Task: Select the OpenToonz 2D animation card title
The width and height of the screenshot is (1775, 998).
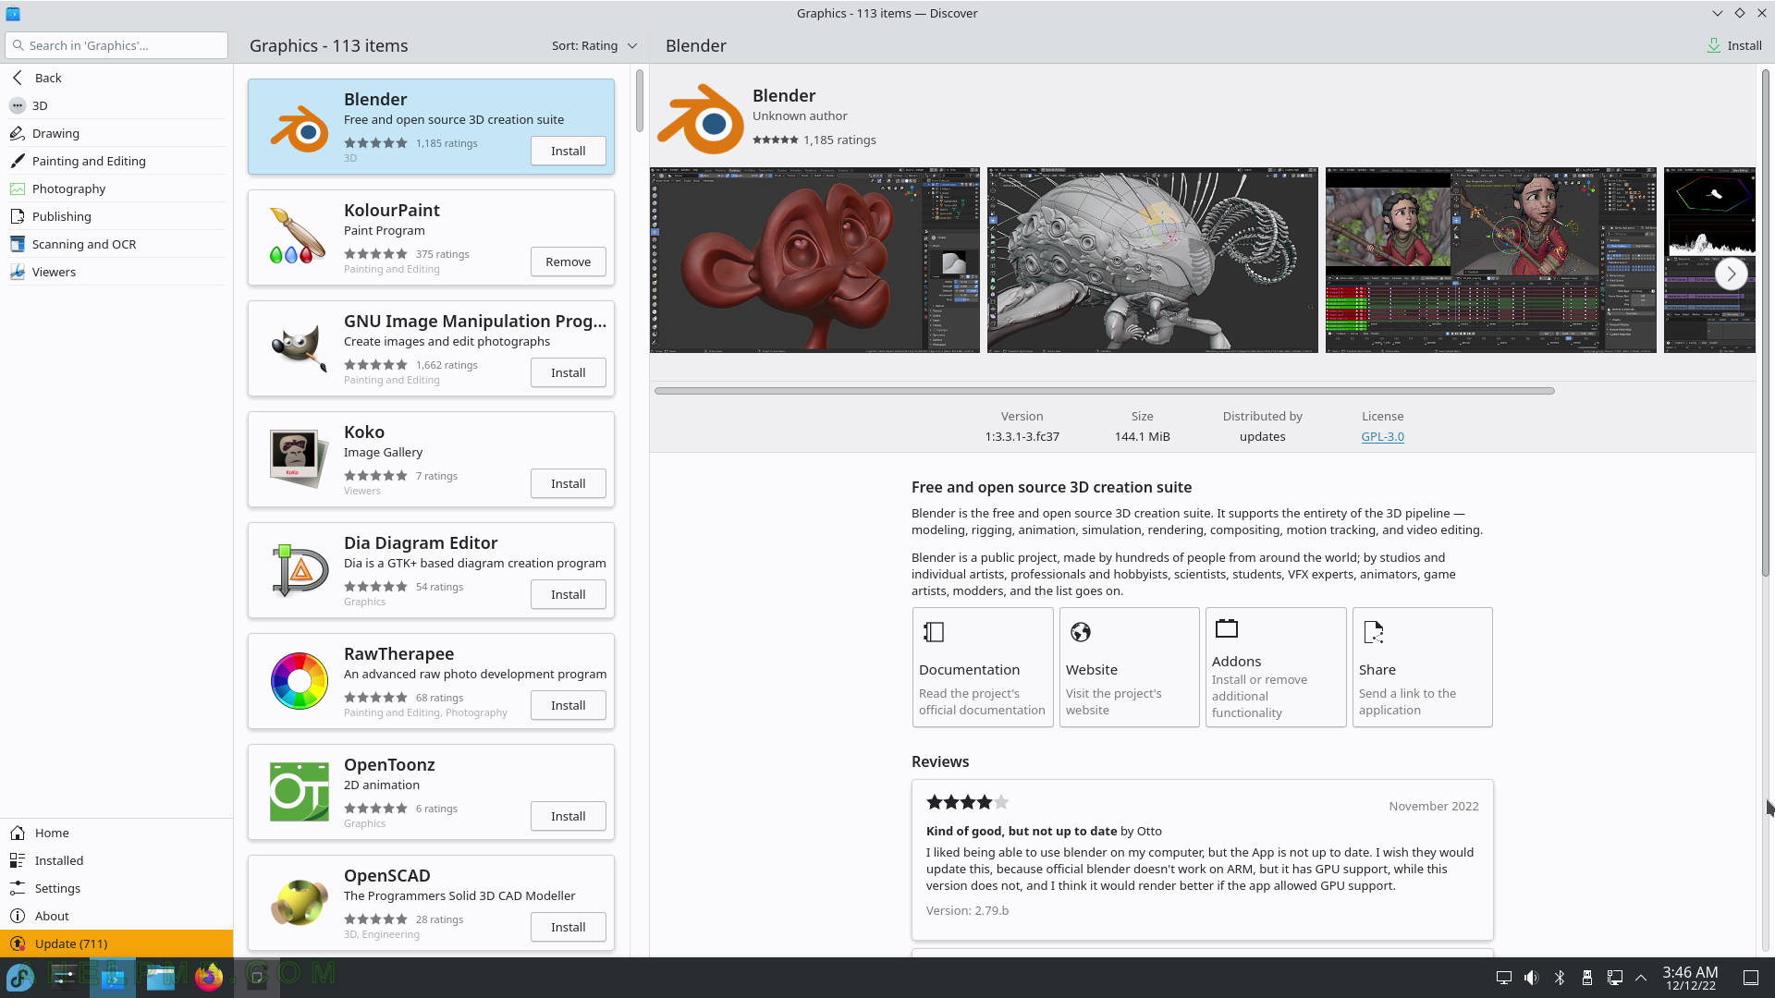Action: click(x=389, y=765)
